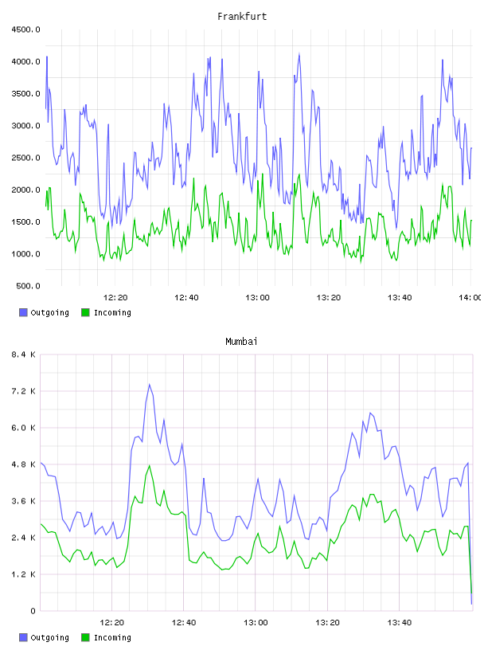Click the Frankfurt chart title
Image resolution: width=484 pixels, height=650 pixels.
point(242,17)
